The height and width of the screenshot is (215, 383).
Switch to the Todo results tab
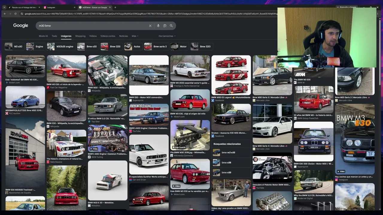54,36
